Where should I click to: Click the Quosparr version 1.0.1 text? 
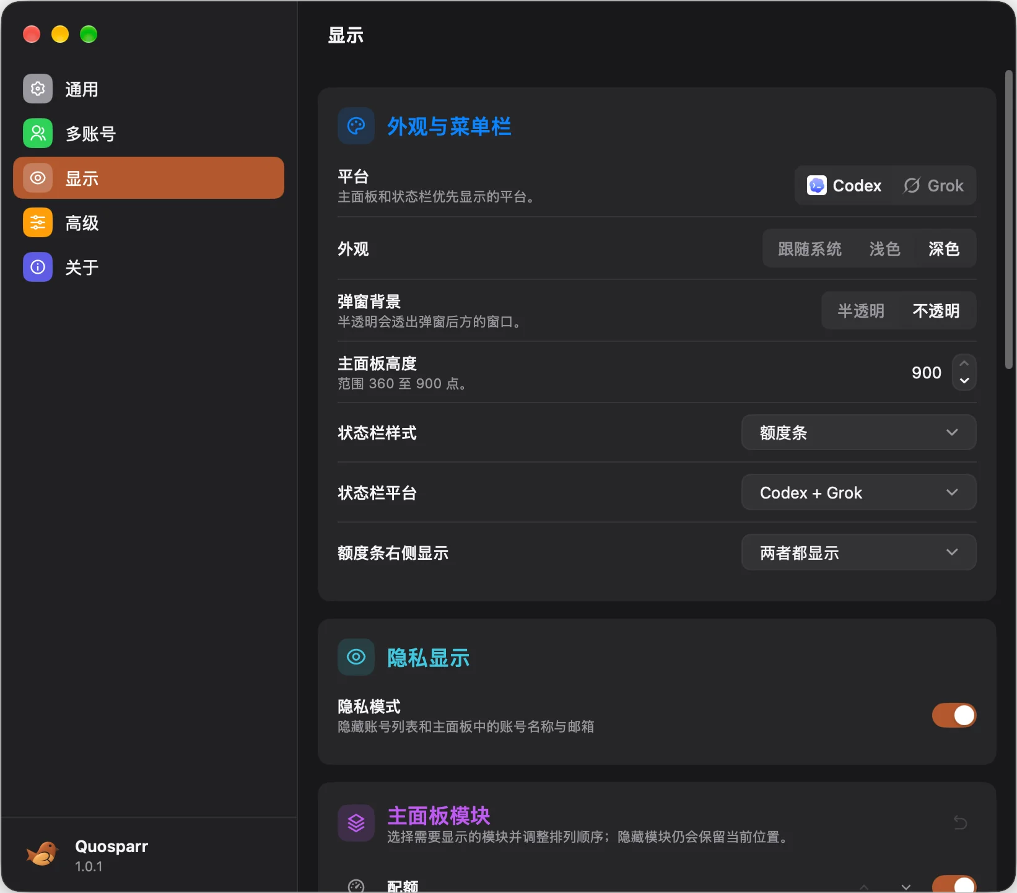point(89,866)
